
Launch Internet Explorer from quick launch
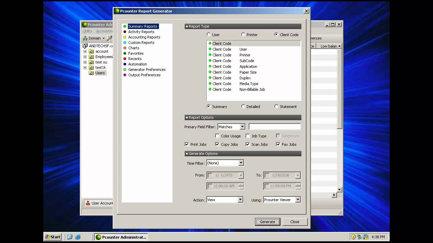tap(78, 237)
